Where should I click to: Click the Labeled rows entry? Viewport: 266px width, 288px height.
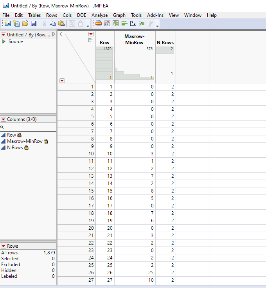[x=28, y=276]
